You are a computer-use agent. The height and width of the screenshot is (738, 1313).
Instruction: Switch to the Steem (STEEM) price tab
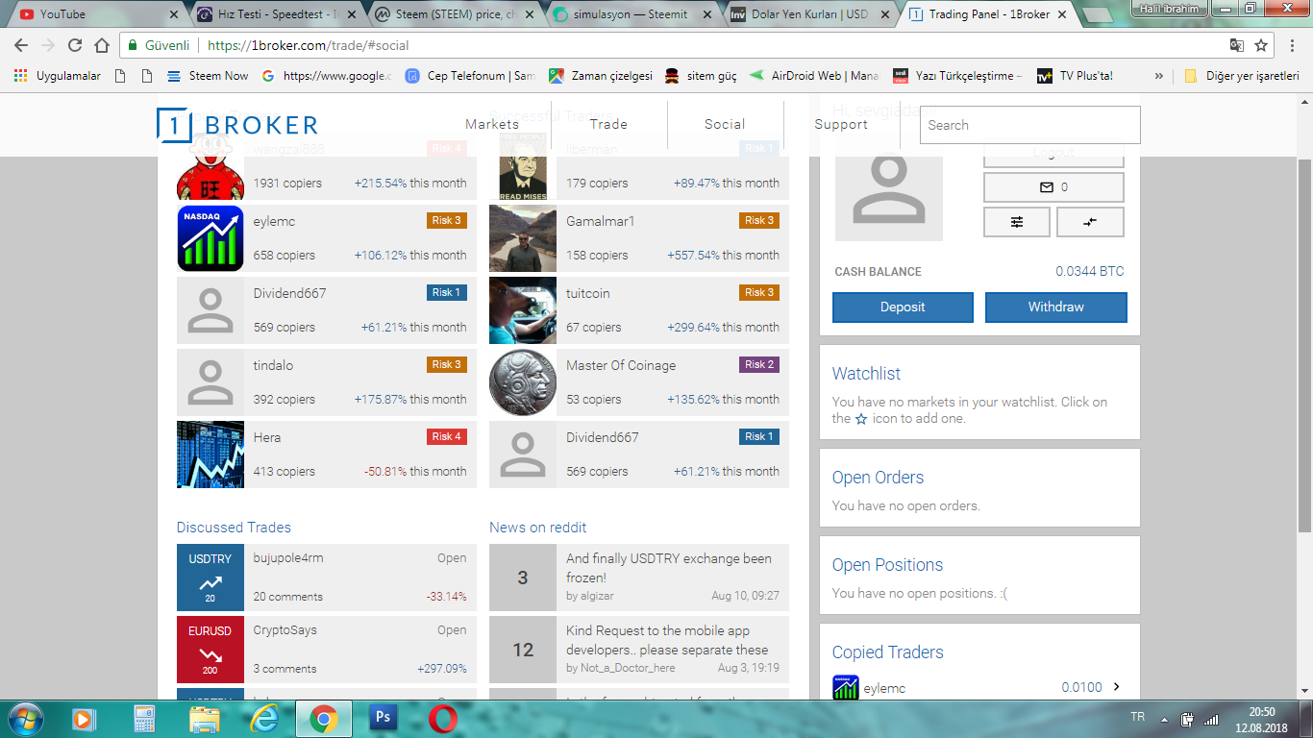click(x=452, y=14)
